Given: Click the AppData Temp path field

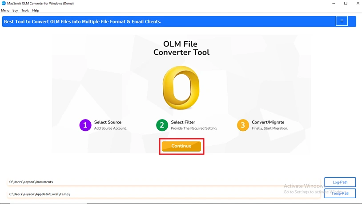Looking at the screenshot, I should pyautogui.click(x=164, y=194).
